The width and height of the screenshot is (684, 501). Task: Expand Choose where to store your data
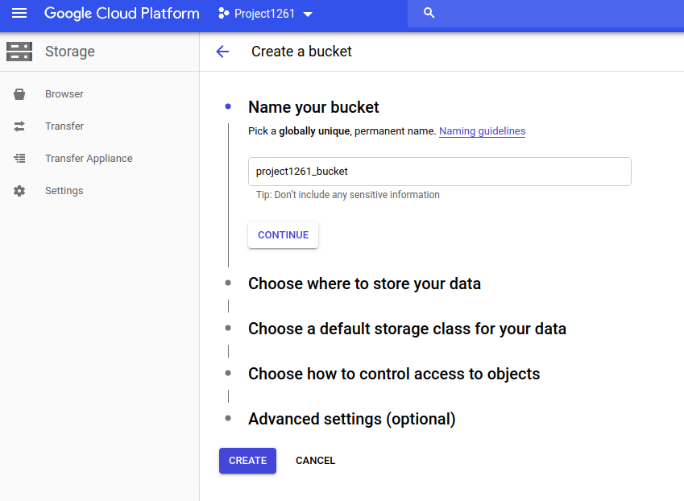pyautogui.click(x=364, y=284)
